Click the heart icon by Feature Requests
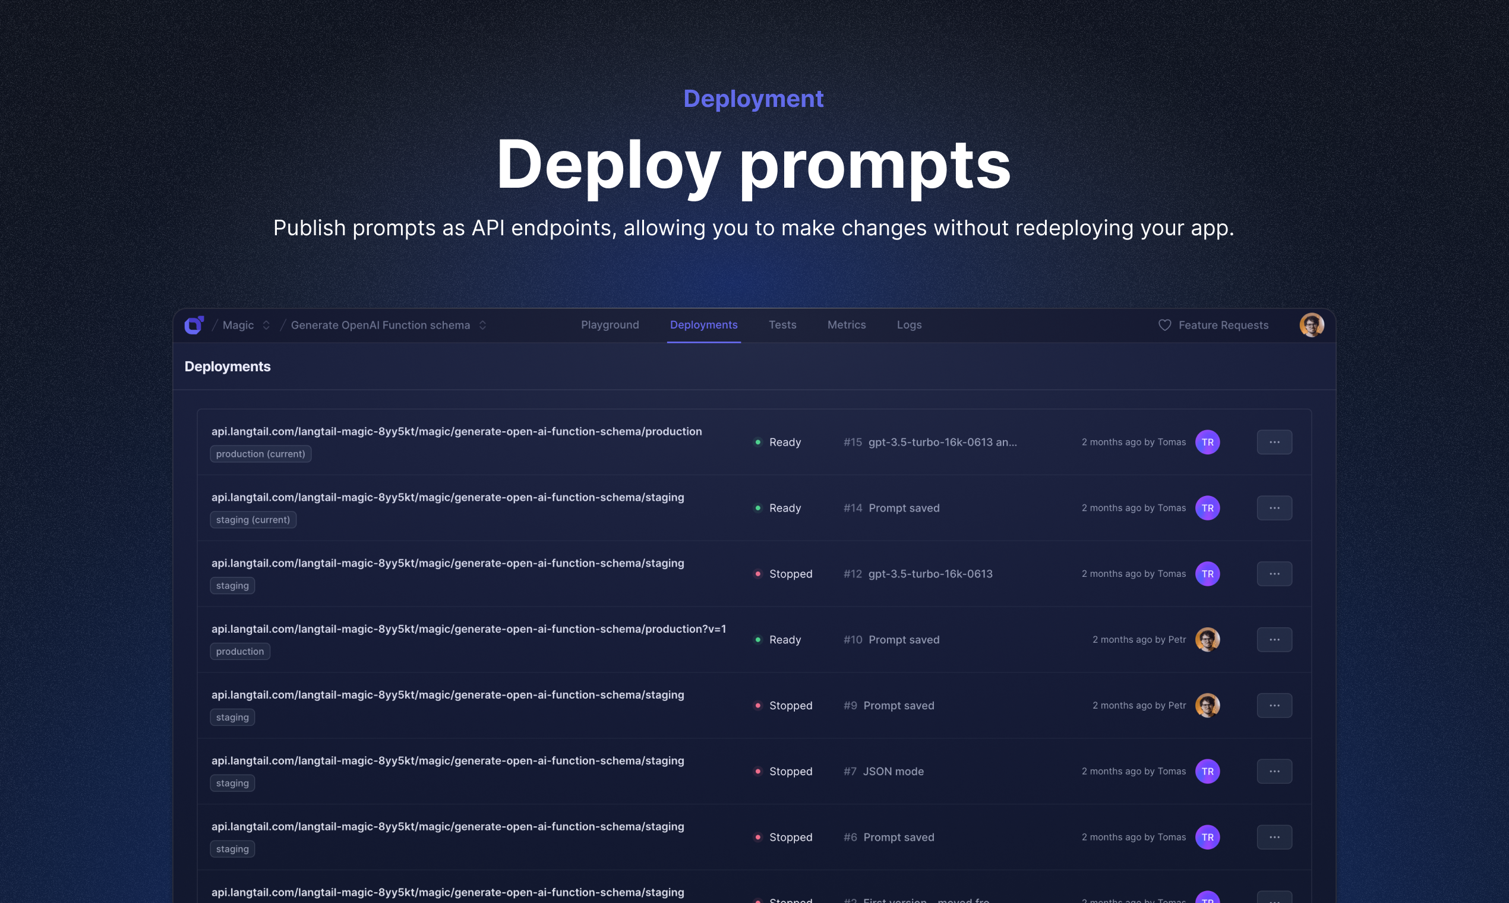The image size is (1509, 903). (1164, 325)
